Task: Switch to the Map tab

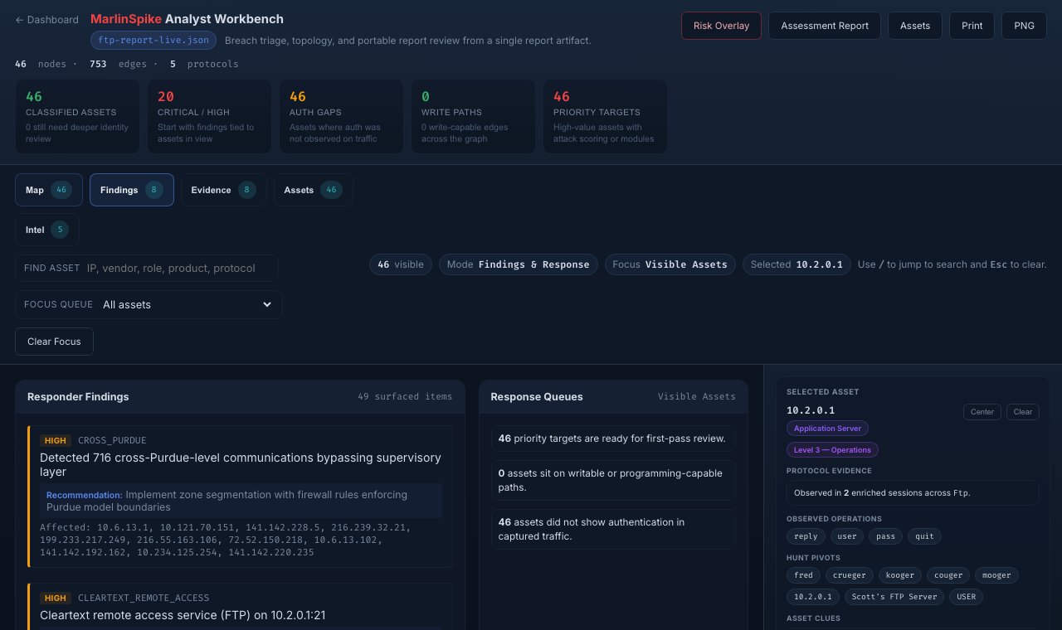Action: [x=48, y=189]
